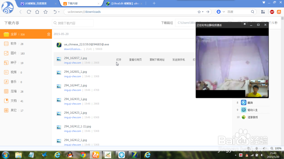This screenshot has height=159, width=284.
Task: Open UC Browser taskbar icon
Action: click(96, 155)
